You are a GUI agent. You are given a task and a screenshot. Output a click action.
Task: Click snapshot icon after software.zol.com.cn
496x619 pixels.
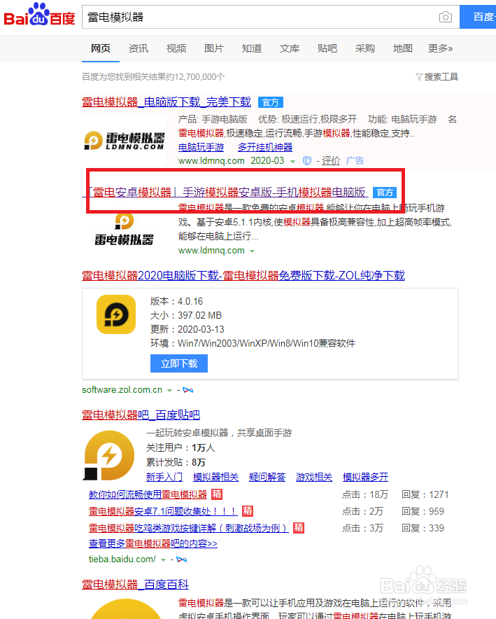coord(188,390)
